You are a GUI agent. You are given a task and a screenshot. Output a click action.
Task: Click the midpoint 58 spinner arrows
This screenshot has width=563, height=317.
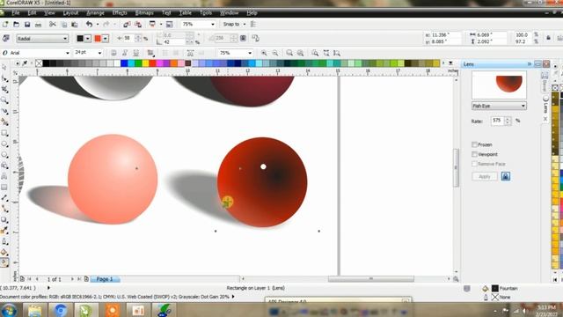point(138,38)
